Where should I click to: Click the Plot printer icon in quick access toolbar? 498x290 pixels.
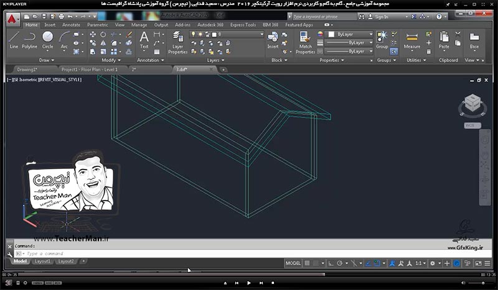pos(61,17)
